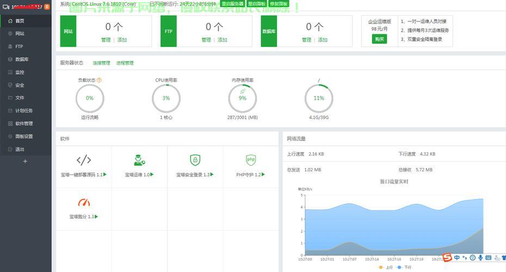The image size is (506, 272).
Task: Open 面板设置 in the sidebar
Action: coord(26,137)
